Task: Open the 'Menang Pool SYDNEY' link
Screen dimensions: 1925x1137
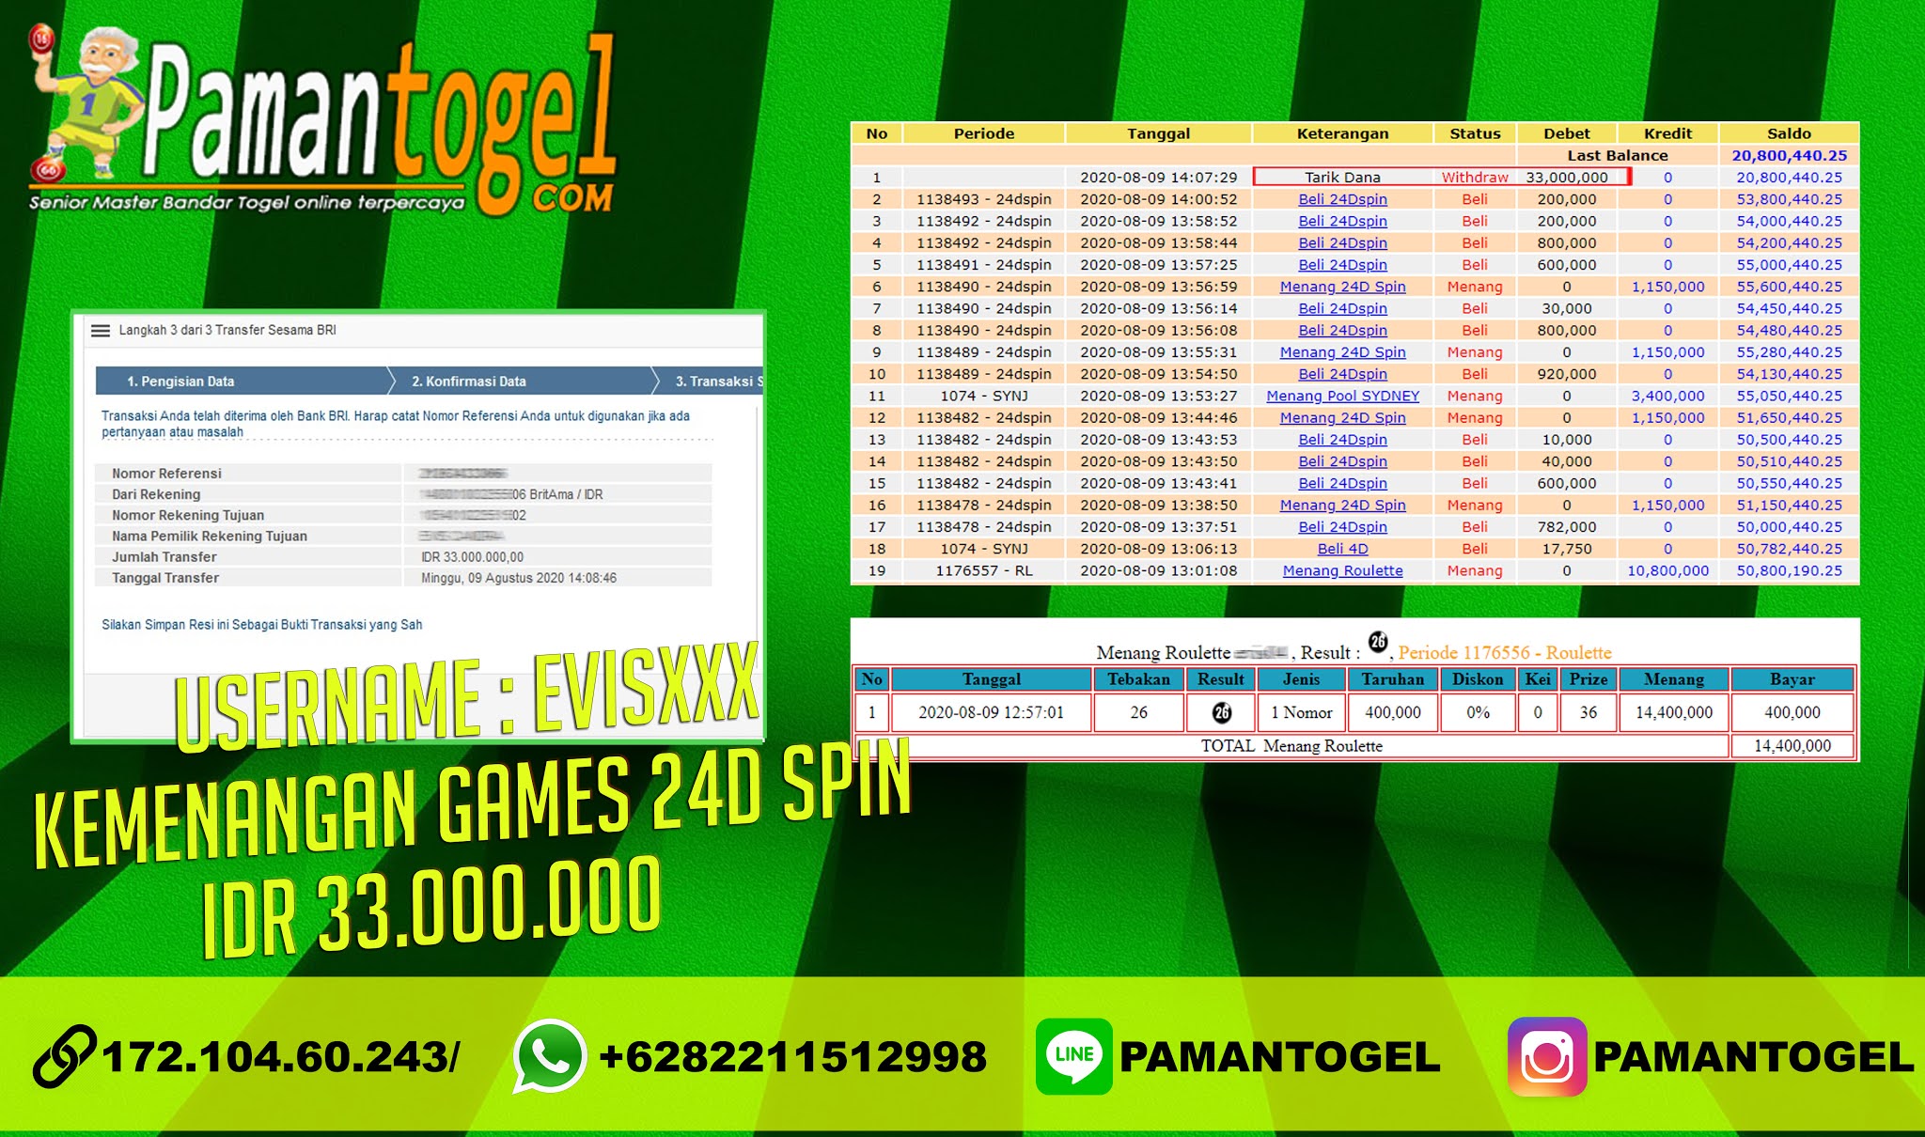Action: 1342,396
